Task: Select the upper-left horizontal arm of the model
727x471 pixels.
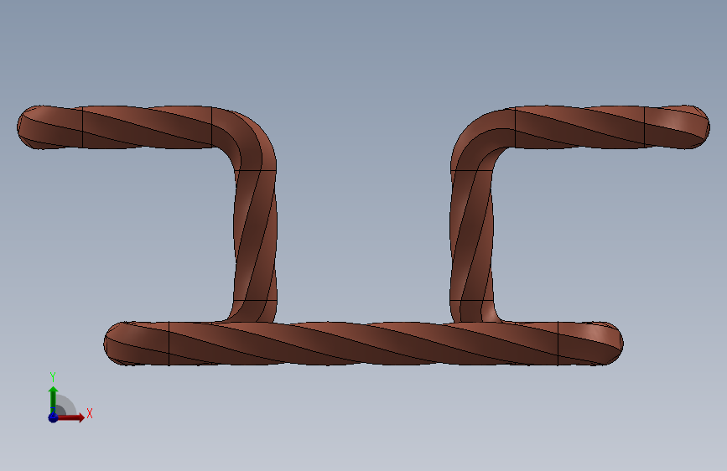Action: (x=115, y=127)
